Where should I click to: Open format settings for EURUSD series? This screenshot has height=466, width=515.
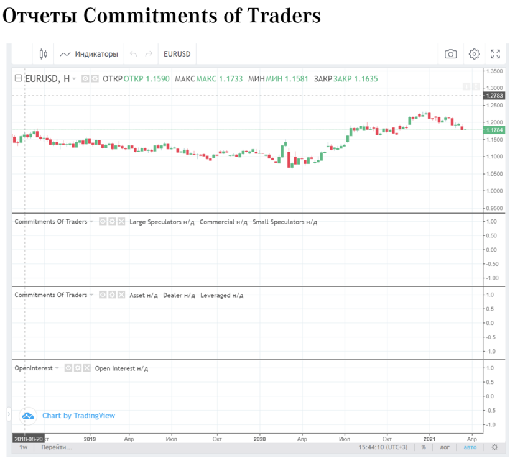(95, 78)
